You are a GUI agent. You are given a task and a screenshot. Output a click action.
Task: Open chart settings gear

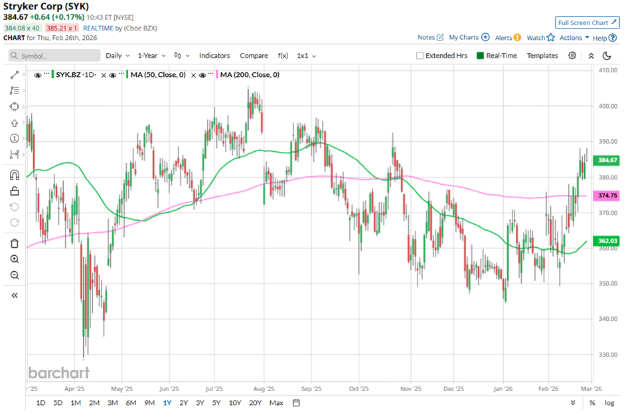click(572, 56)
